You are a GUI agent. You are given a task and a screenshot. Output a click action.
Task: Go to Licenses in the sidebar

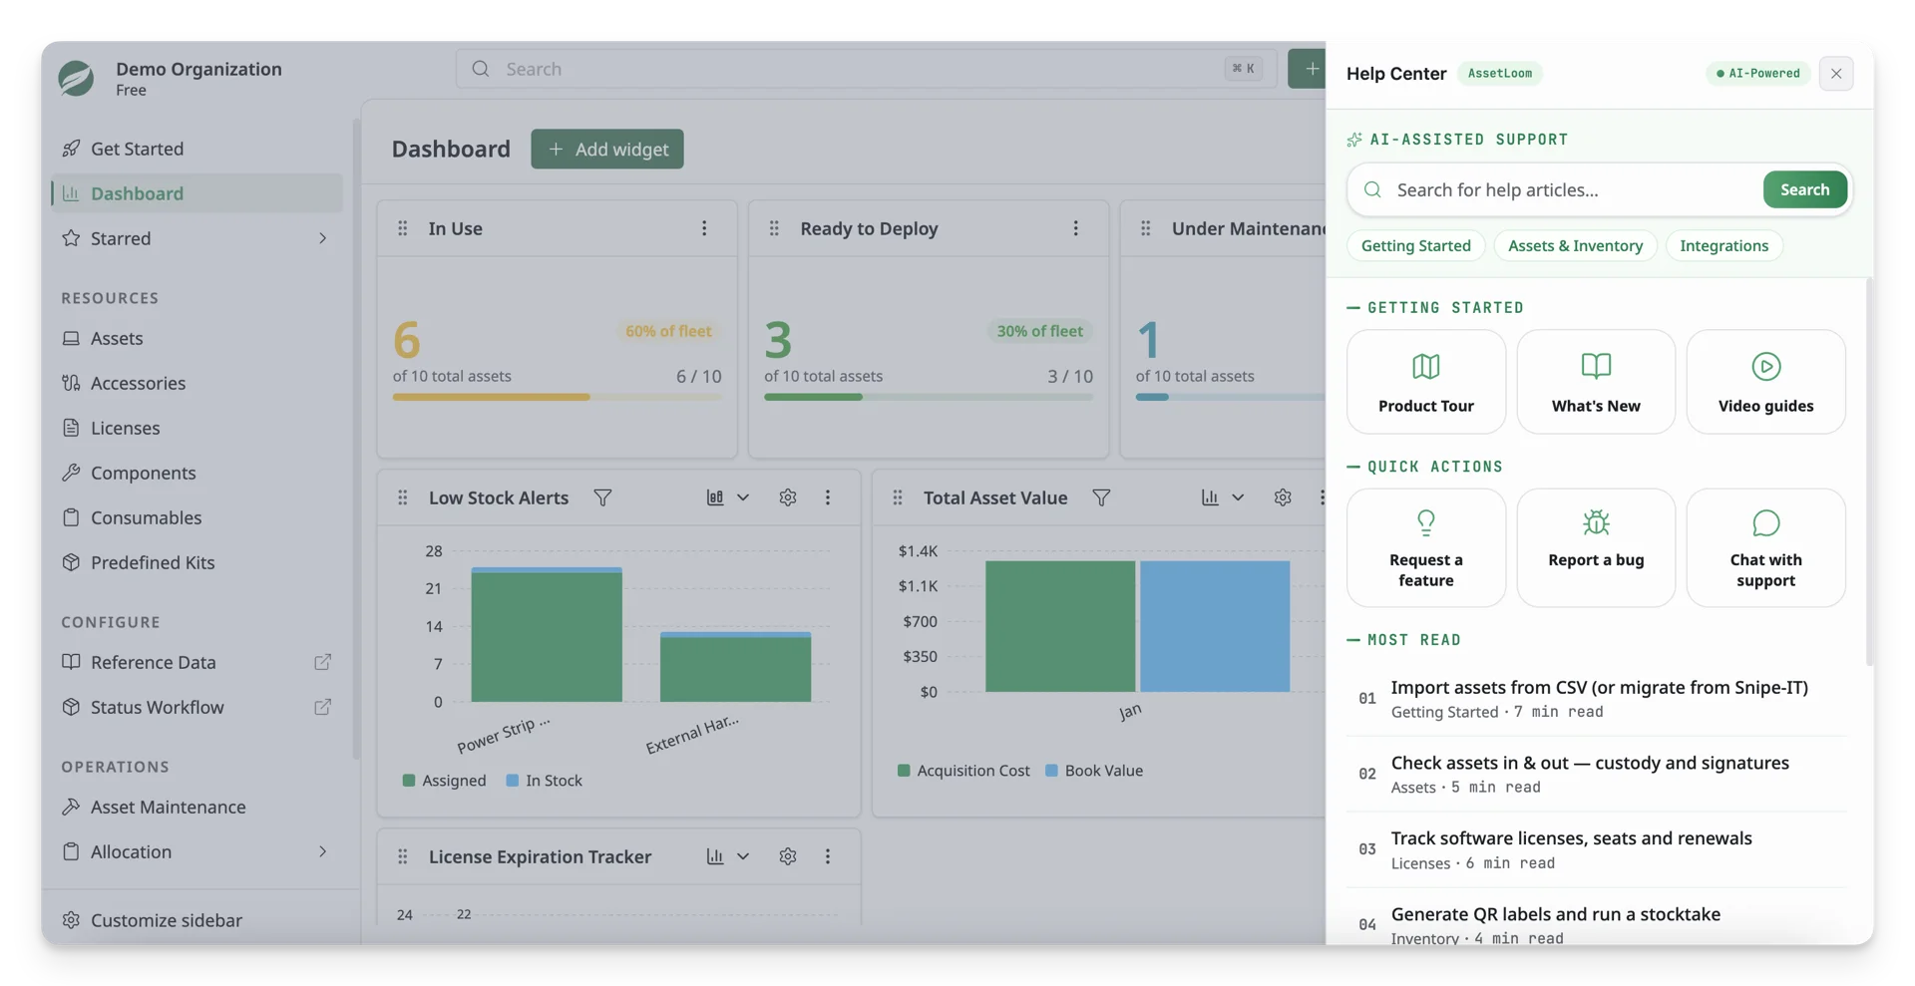pos(125,428)
